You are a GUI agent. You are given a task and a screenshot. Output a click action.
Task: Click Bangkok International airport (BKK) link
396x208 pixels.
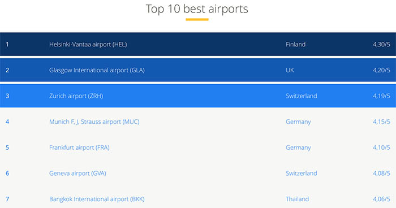[x=97, y=199]
